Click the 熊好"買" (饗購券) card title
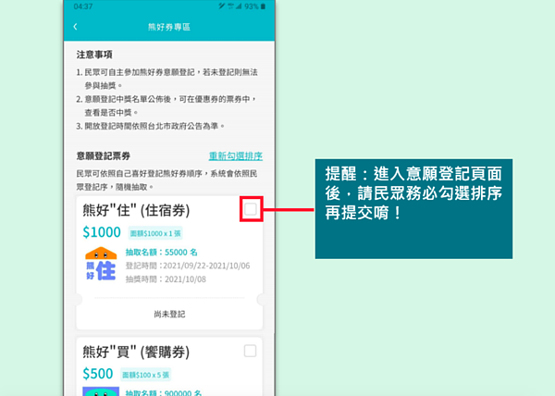This screenshot has height=396, width=555. pos(136,353)
